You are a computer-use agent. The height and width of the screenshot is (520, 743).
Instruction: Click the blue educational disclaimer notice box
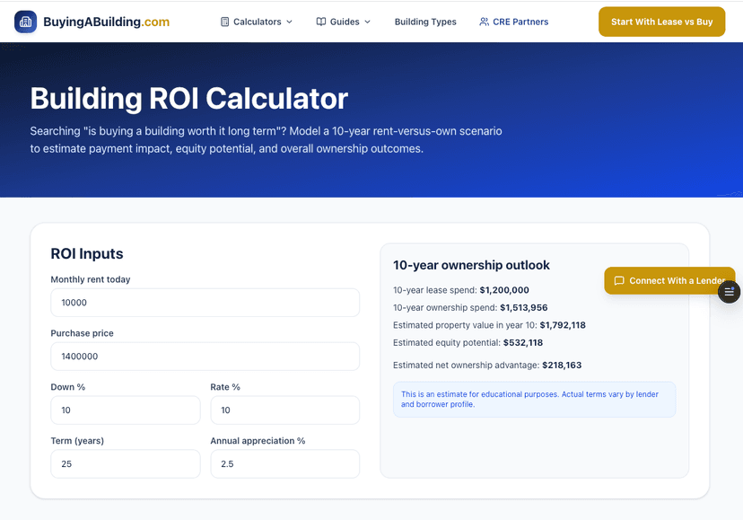[534, 399]
